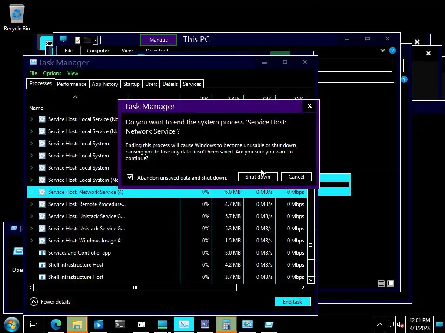Expand Service Host: Local System (Ne row
The width and height of the screenshot is (445, 333).
[x=31, y=180]
